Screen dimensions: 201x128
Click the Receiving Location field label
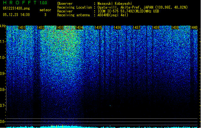[74, 7]
